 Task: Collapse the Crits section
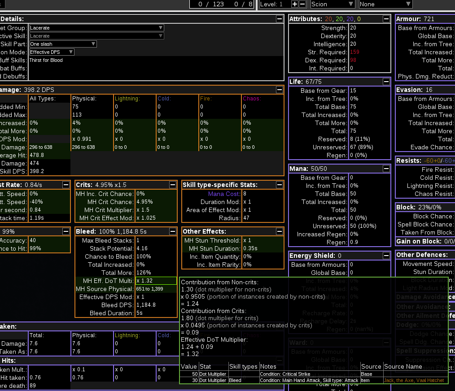(173, 185)
